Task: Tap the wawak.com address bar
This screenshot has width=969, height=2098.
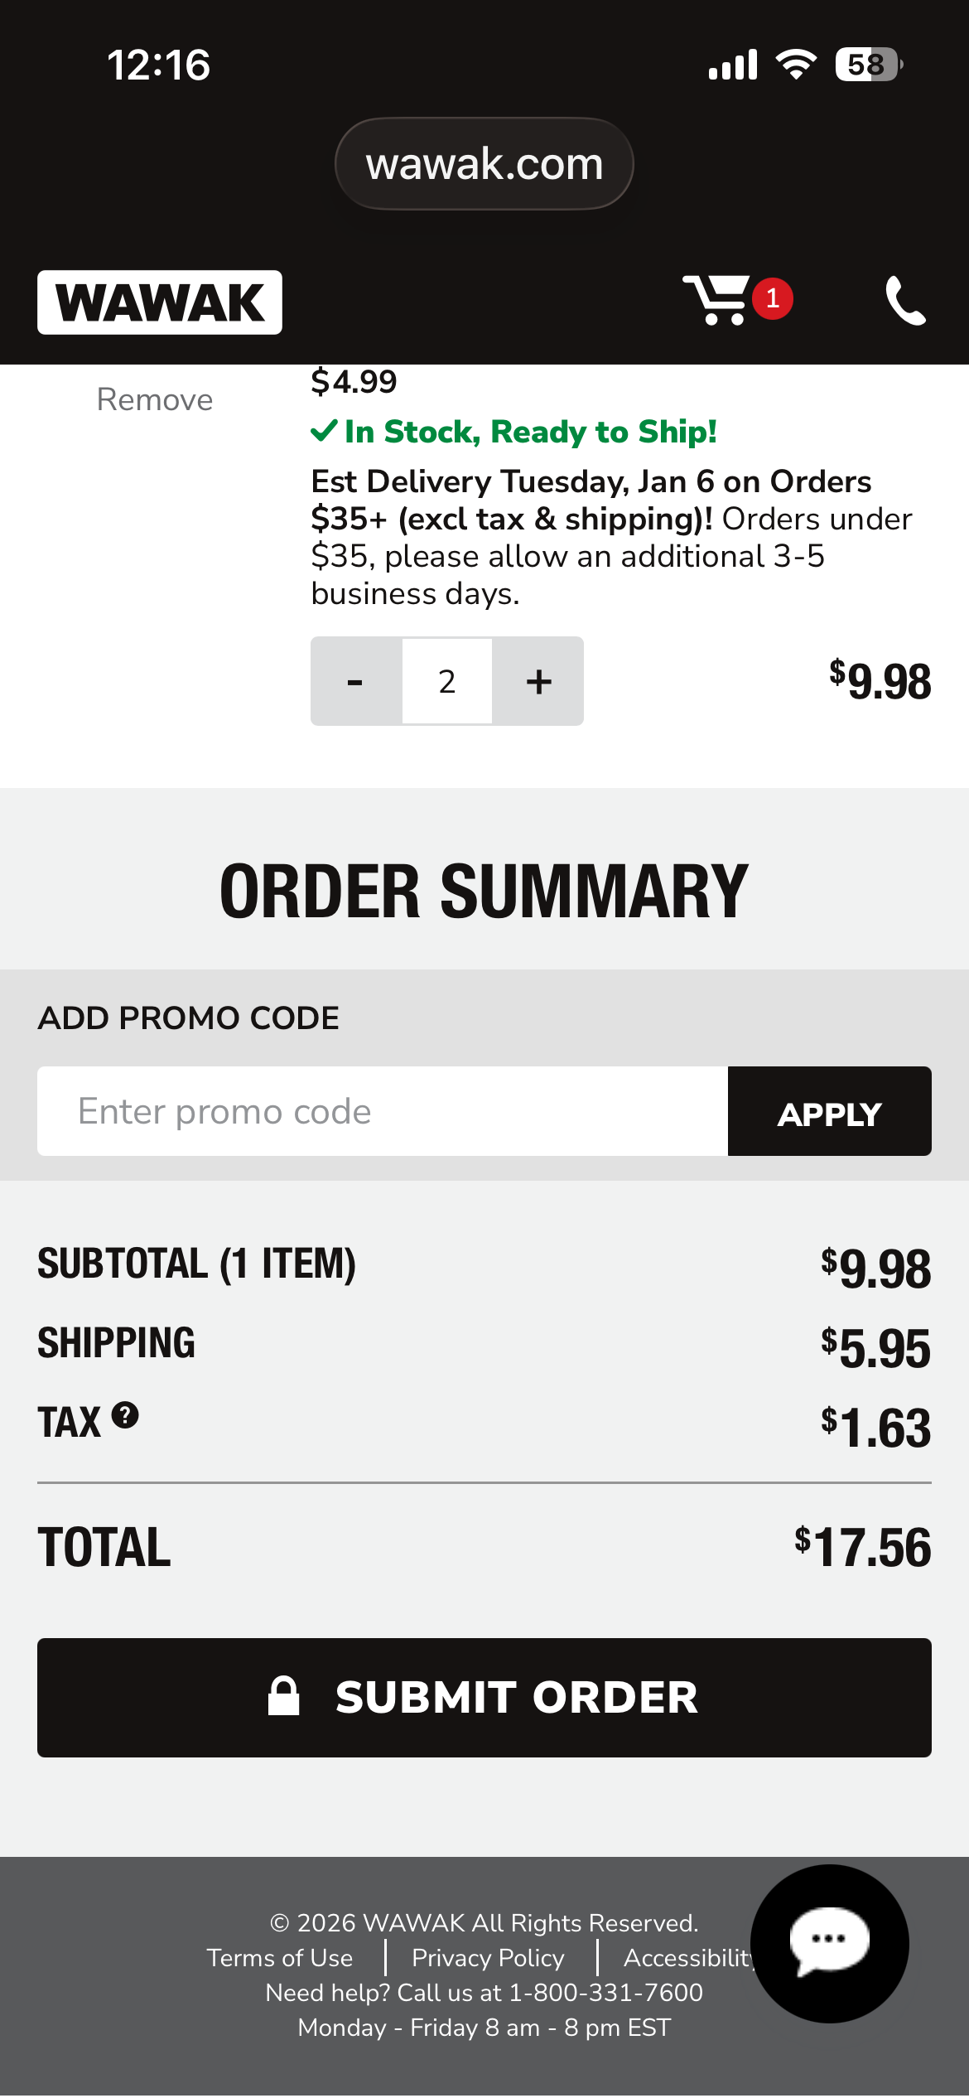Action: [x=485, y=164]
